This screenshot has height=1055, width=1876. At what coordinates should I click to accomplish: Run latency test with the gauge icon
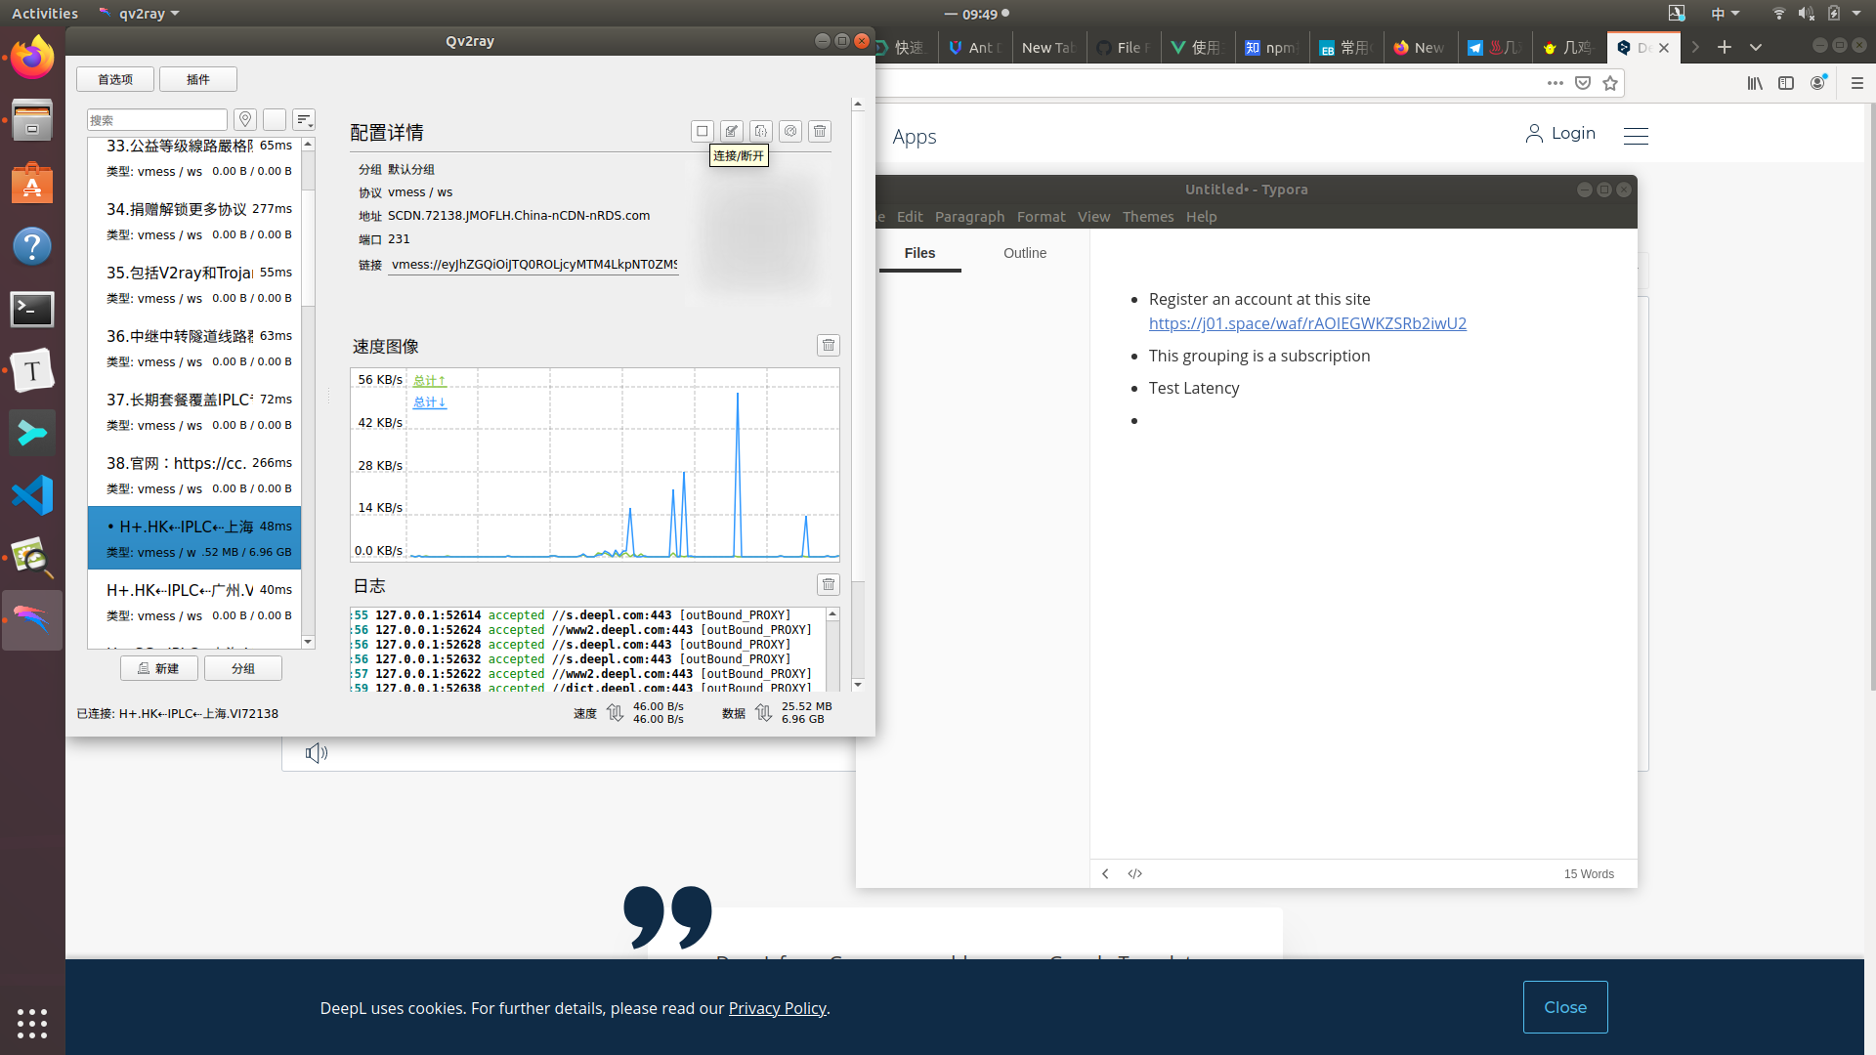tap(790, 131)
